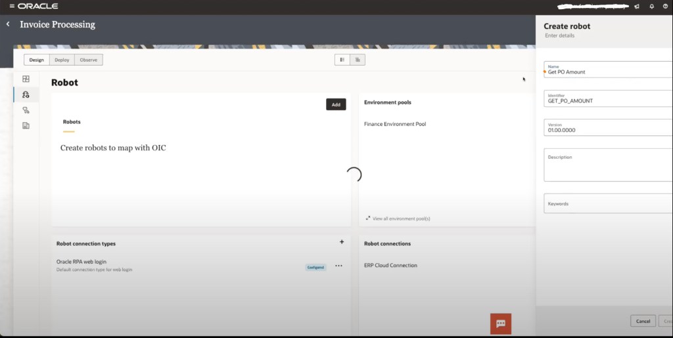The width and height of the screenshot is (673, 338).
Task: Switch to the Observe tab
Action: pos(88,60)
